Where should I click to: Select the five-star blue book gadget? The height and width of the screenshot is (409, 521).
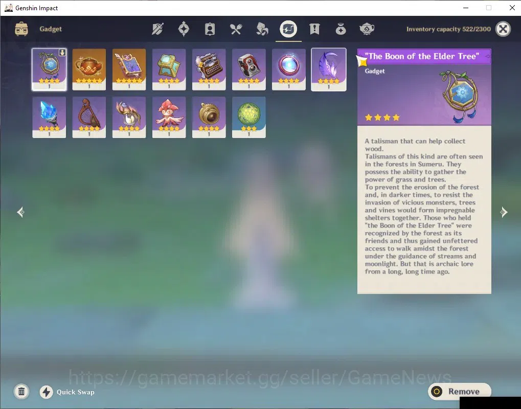click(x=129, y=70)
